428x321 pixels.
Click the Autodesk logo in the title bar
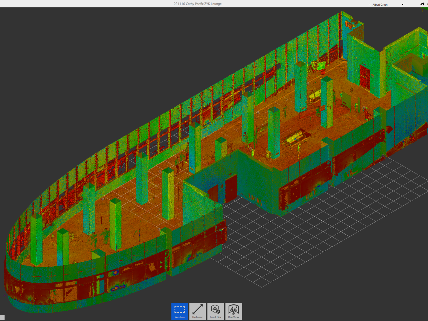click(422, 4)
